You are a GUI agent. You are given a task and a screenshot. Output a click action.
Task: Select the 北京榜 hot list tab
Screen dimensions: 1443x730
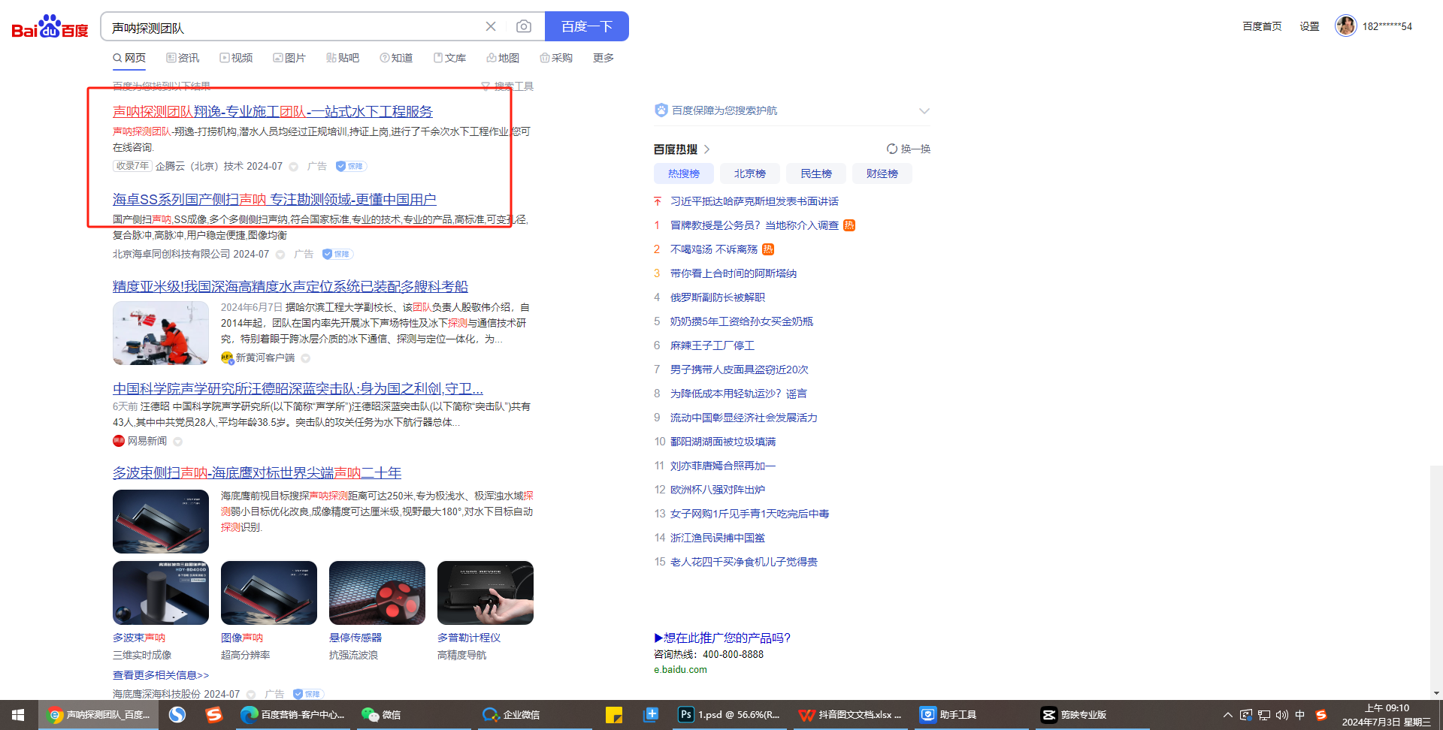[x=749, y=173]
